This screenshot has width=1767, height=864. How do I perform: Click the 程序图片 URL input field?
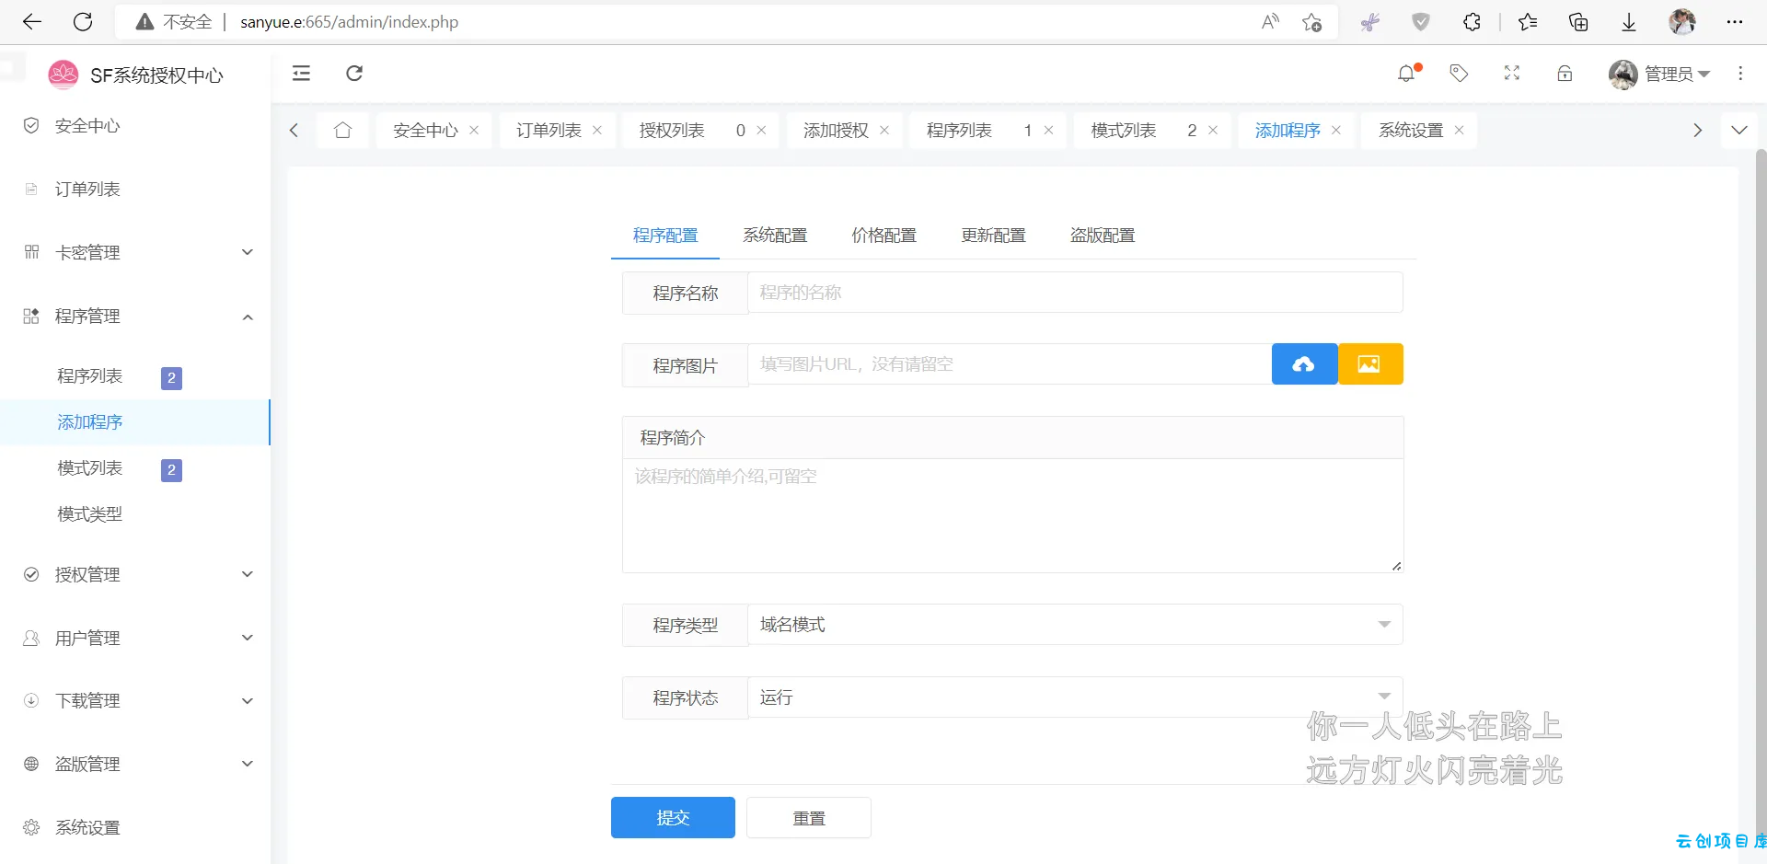point(1010,364)
